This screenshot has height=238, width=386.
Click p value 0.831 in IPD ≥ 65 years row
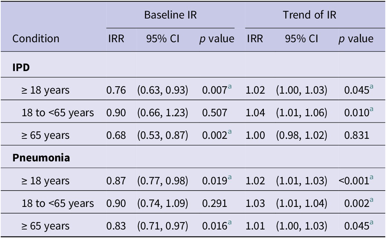(357, 135)
